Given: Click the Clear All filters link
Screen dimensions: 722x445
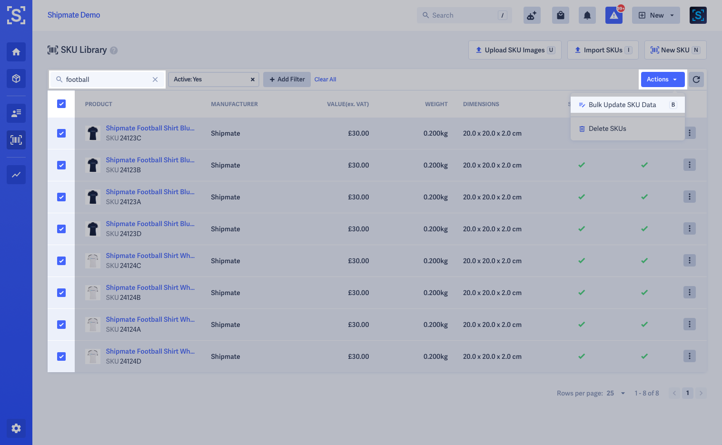Looking at the screenshot, I should tap(326, 79).
